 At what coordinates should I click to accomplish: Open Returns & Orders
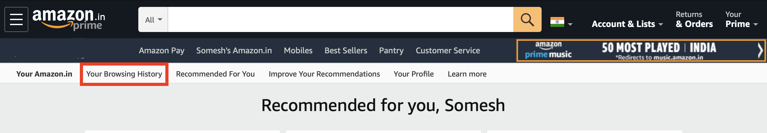point(694,19)
